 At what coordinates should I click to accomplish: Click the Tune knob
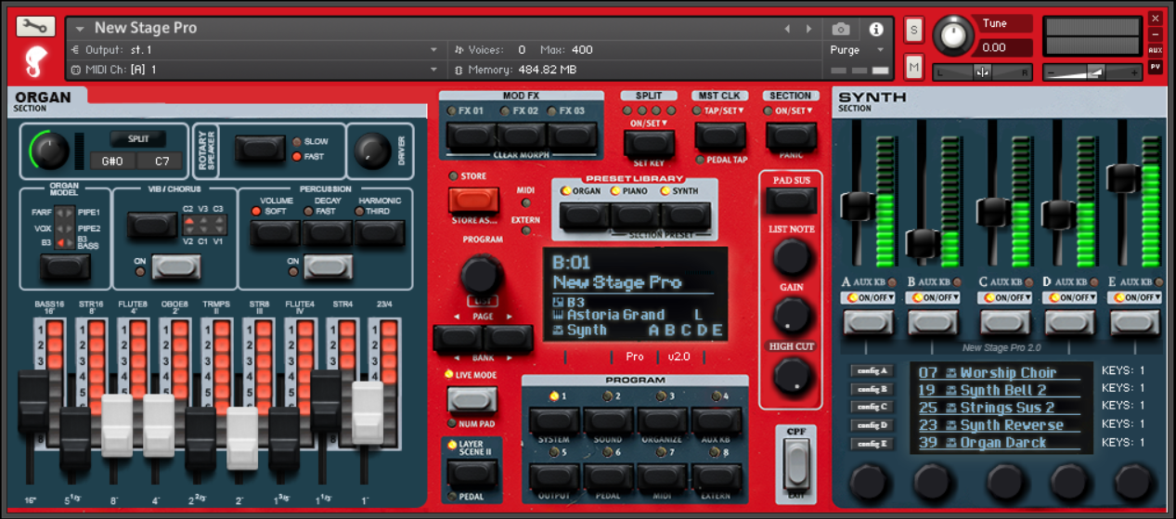[x=953, y=36]
